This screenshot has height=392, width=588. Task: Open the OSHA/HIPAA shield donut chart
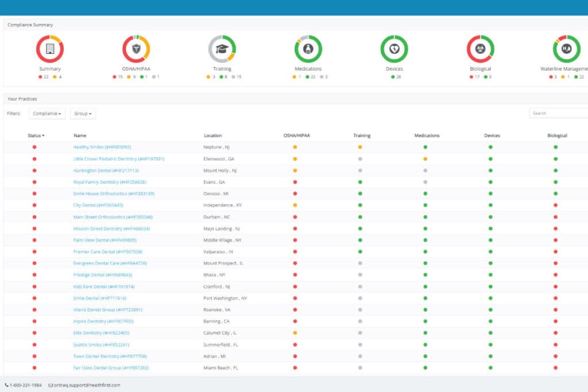136,49
